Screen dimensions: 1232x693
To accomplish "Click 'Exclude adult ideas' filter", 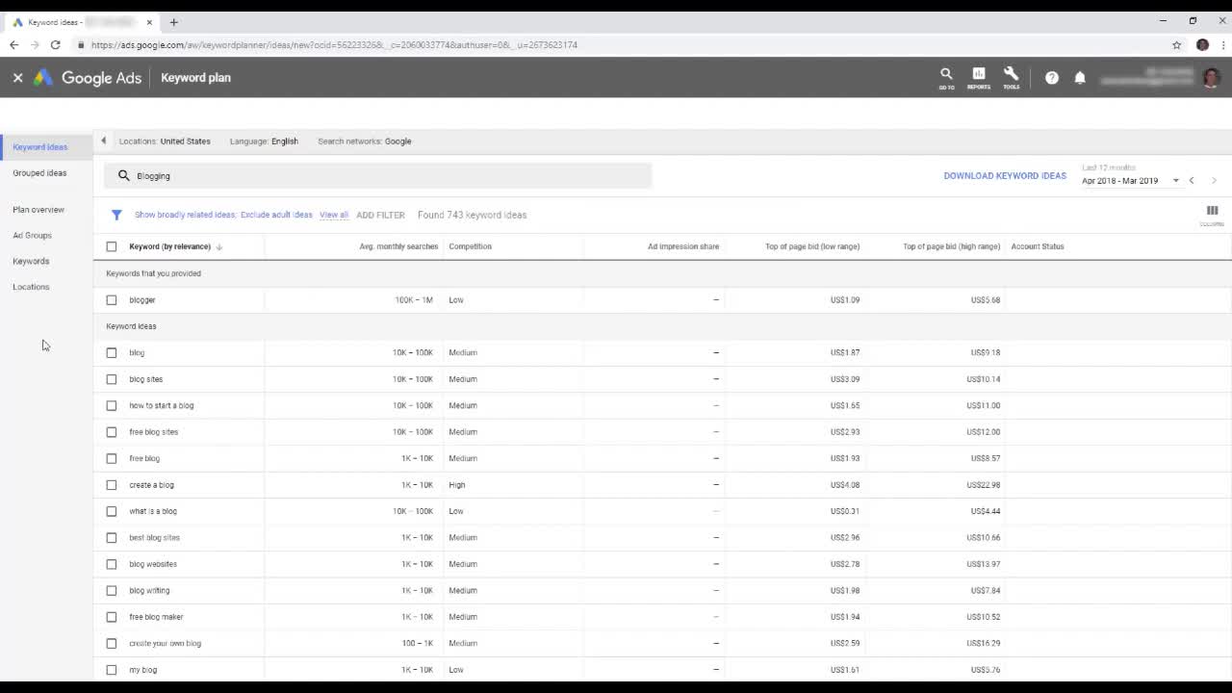I will pos(276,215).
